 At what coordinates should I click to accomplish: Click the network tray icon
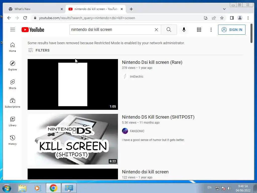click(217, 188)
